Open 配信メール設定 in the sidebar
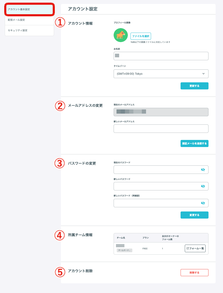This screenshot has width=223, height=293. [x=30, y=20]
